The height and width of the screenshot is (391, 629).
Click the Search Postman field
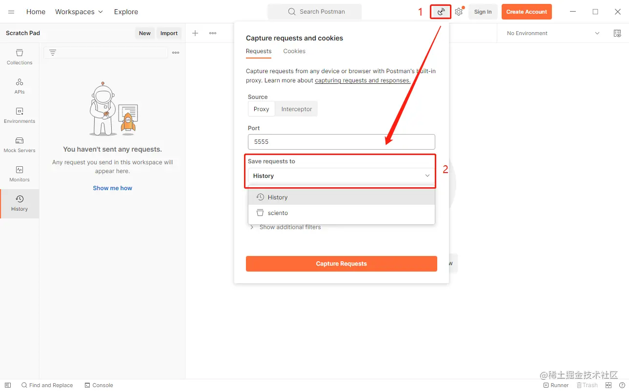pyautogui.click(x=315, y=12)
